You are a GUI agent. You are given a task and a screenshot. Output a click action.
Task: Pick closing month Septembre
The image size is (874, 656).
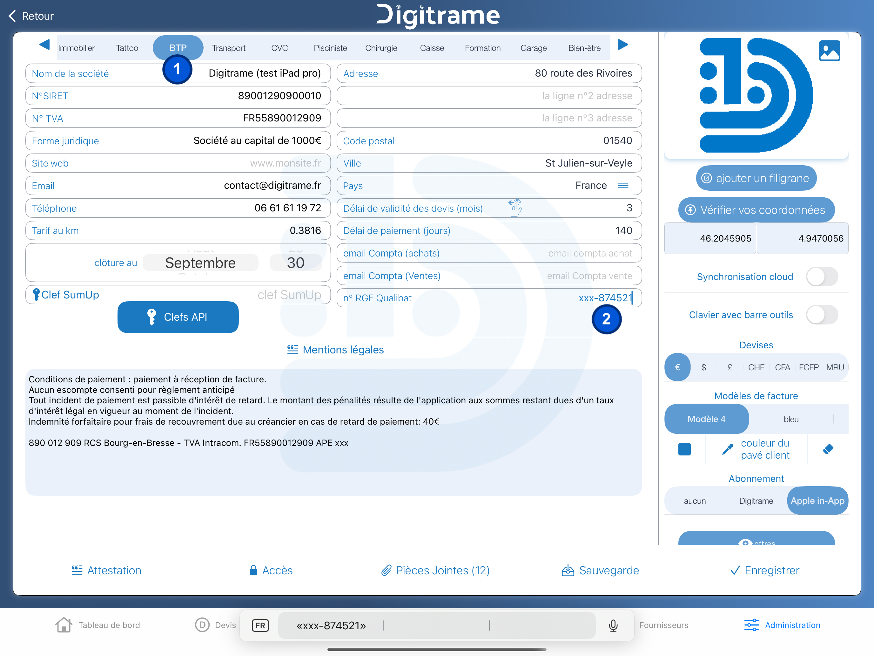tap(200, 263)
